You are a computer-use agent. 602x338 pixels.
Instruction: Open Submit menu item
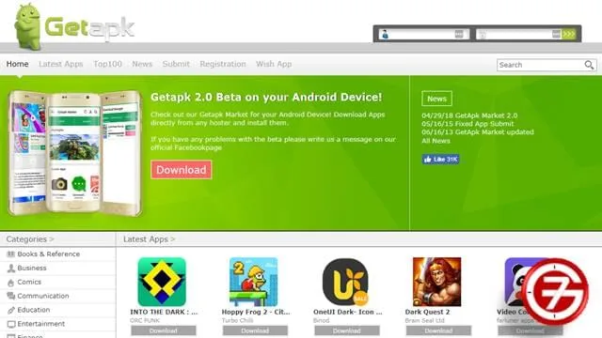[176, 64]
